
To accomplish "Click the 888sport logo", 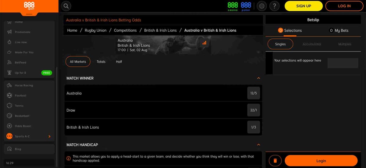I will pyautogui.click(x=29, y=6).
